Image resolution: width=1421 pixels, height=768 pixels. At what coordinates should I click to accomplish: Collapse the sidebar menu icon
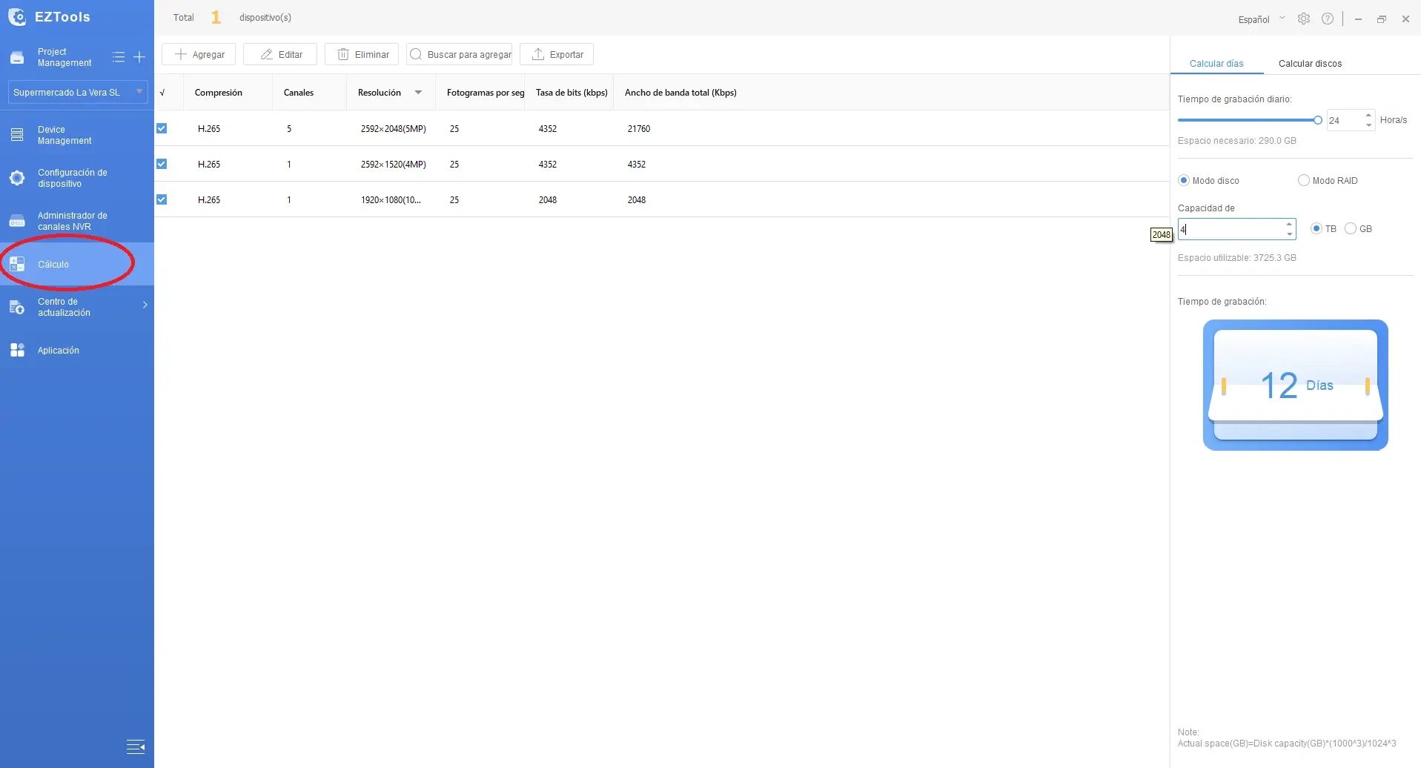click(136, 747)
